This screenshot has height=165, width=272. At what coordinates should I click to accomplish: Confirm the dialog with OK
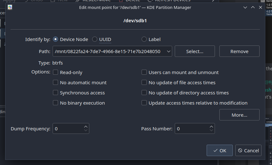pyautogui.click(x=219, y=150)
